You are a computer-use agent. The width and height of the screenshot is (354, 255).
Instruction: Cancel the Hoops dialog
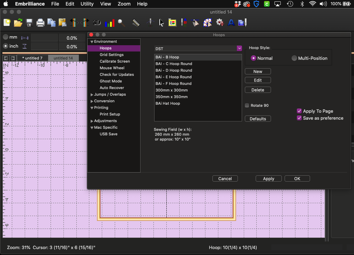[x=225, y=178]
